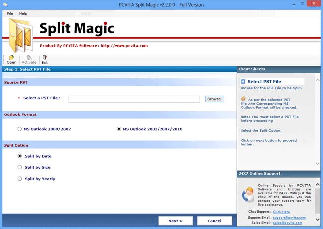Click the Select PST File cheat sheet heading
323x229 pixels.
tap(264, 82)
